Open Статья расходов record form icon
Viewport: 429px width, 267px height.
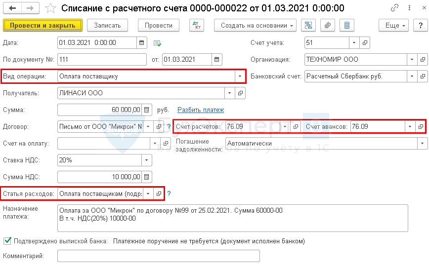point(159,194)
